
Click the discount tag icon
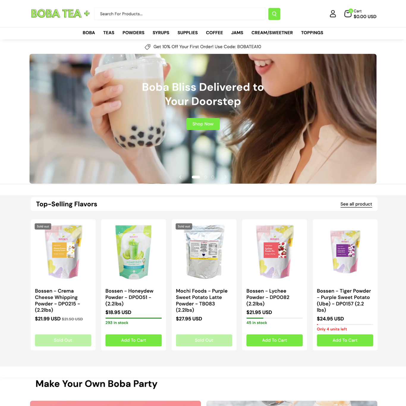[147, 47]
